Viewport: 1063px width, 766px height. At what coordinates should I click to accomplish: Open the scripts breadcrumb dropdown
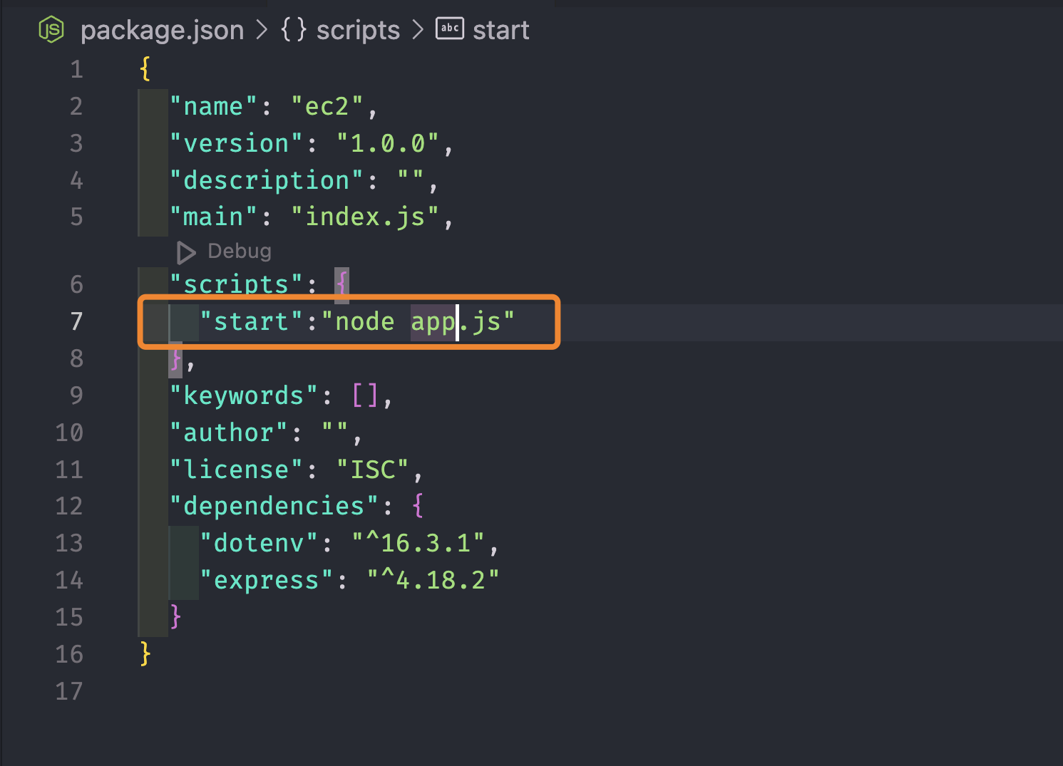click(358, 31)
